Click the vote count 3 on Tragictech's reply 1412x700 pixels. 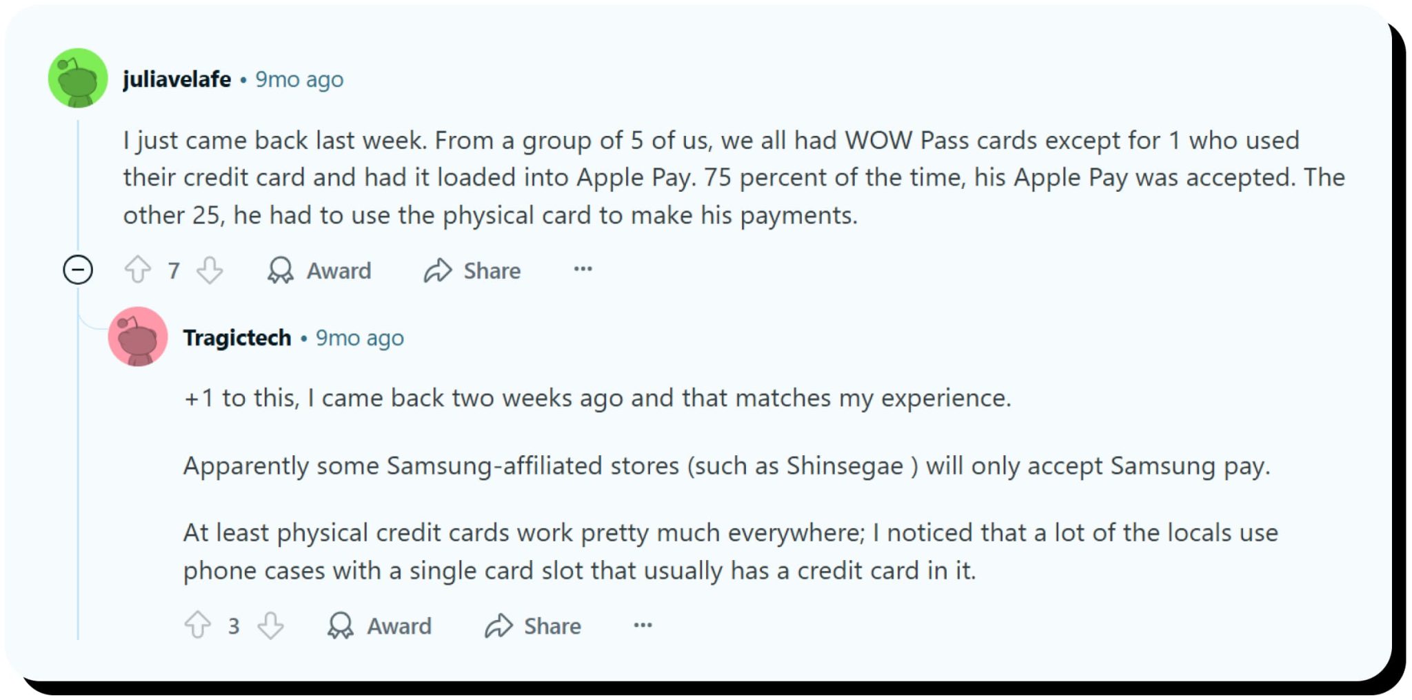pyautogui.click(x=234, y=626)
